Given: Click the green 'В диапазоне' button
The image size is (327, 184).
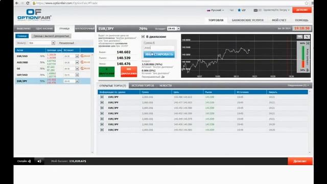Looking at the screenshot, I should coord(107,72).
